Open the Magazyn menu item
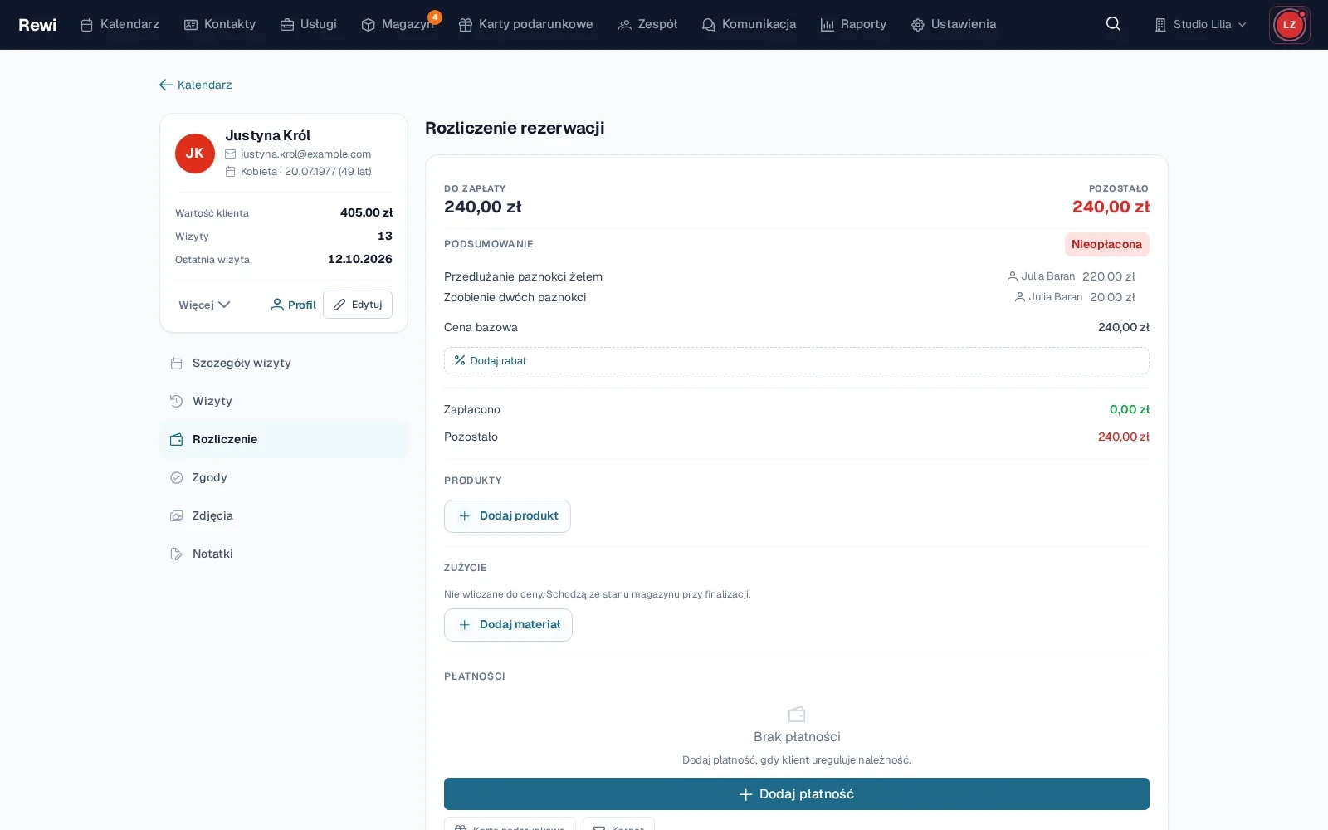The image size is (1328, 830). coord(398,24)
